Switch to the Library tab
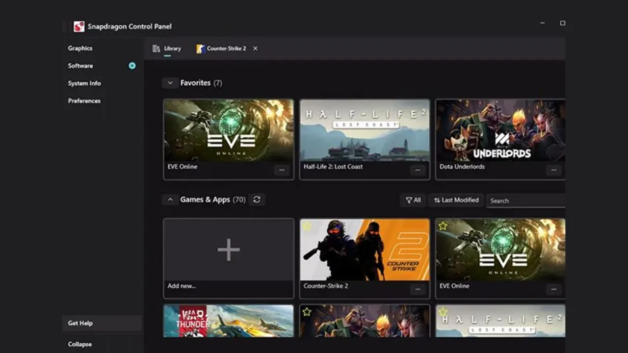The image size is (628, 353). point(167,49)
